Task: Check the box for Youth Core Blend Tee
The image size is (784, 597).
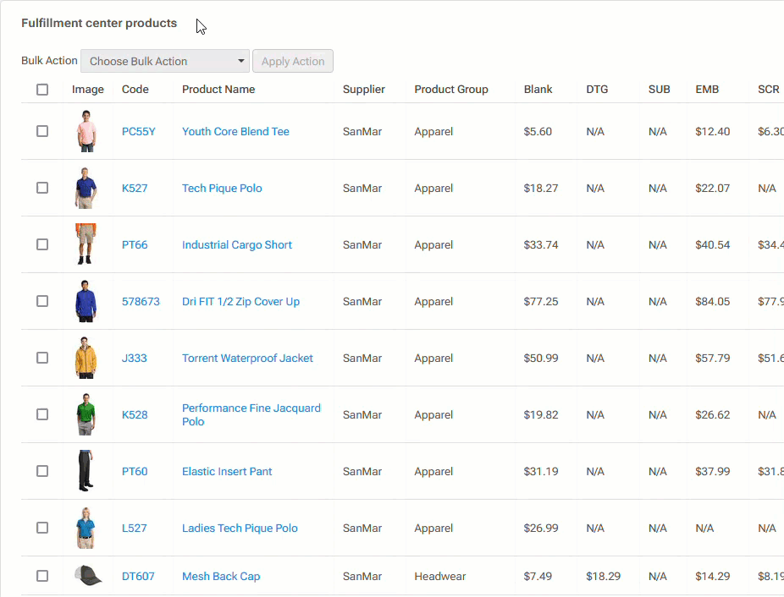Action: pyautogui.click(x=42, y=131)
